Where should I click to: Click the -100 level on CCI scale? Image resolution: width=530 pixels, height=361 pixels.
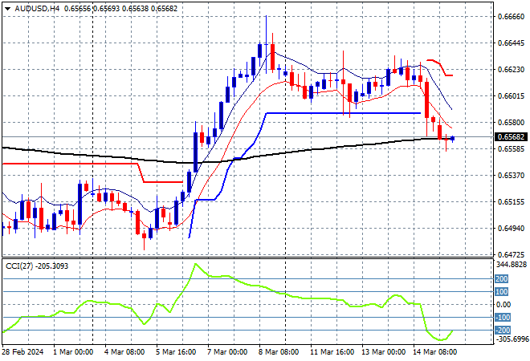[x=501, y=318]
